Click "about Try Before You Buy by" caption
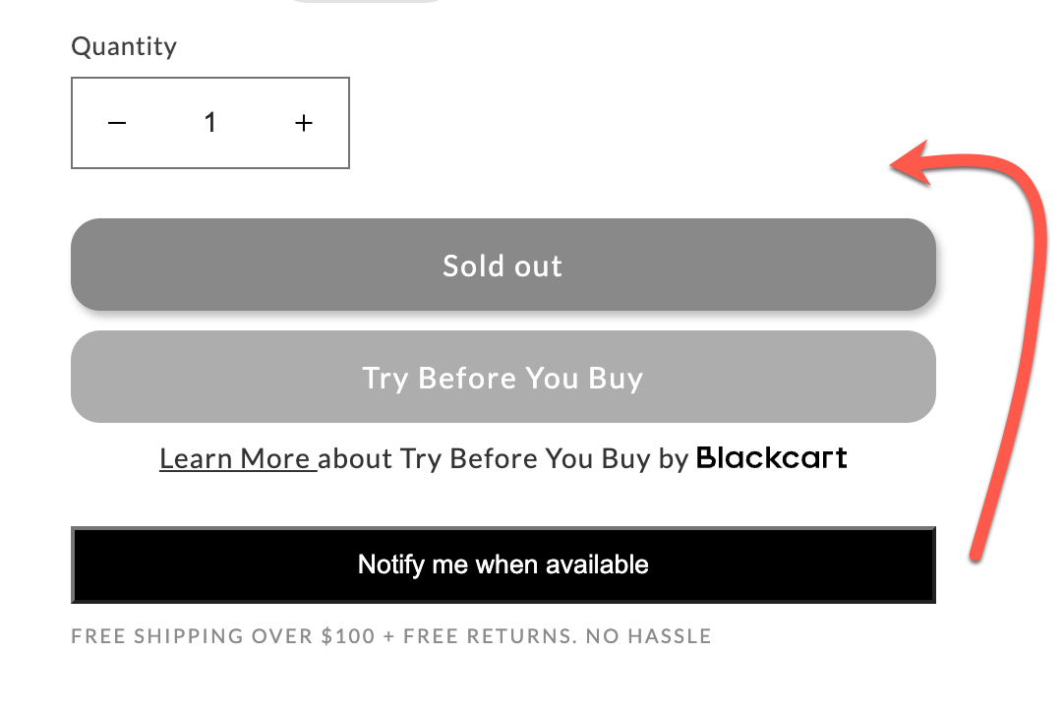This screenshot has height=712, width=1064. coord(503,459)
